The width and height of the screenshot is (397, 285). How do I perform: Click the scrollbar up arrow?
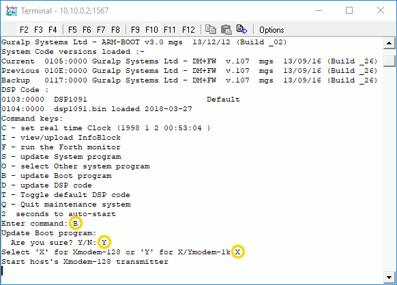pos(389,43)
